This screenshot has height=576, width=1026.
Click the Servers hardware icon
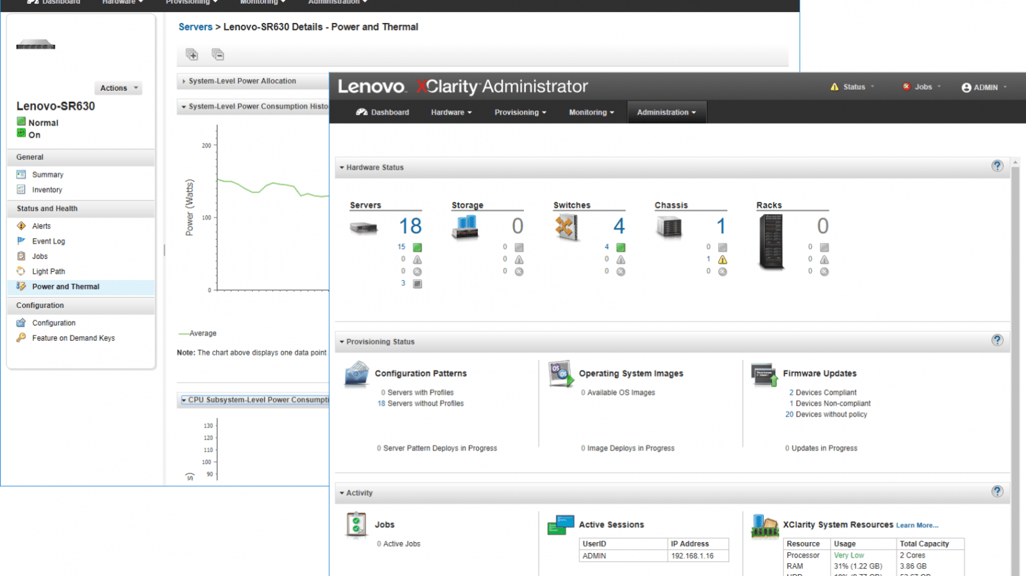point(364,227)
